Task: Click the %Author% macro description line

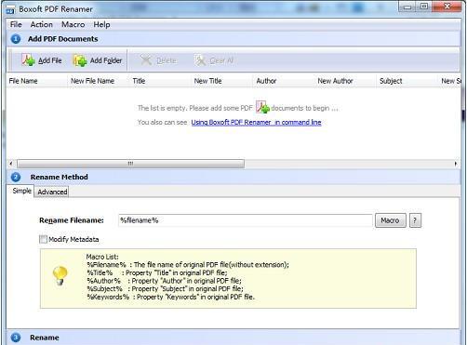Action: click(x=164, y=281)
